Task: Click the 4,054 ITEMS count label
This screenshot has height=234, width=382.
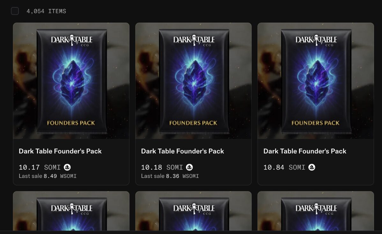Action: pyautogui.click(x=47, y=11)
